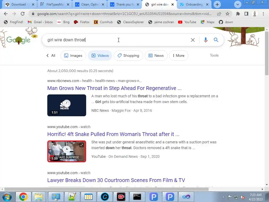Image resolution: width=269 pixels, height=202 pixels.
Task: Open Man Grows New Throat result
Action: point(114,88)
